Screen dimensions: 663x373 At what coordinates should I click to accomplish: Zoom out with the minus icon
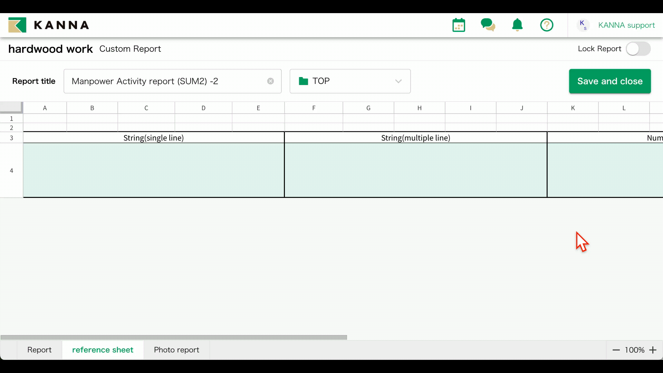[x=616, y=350]
